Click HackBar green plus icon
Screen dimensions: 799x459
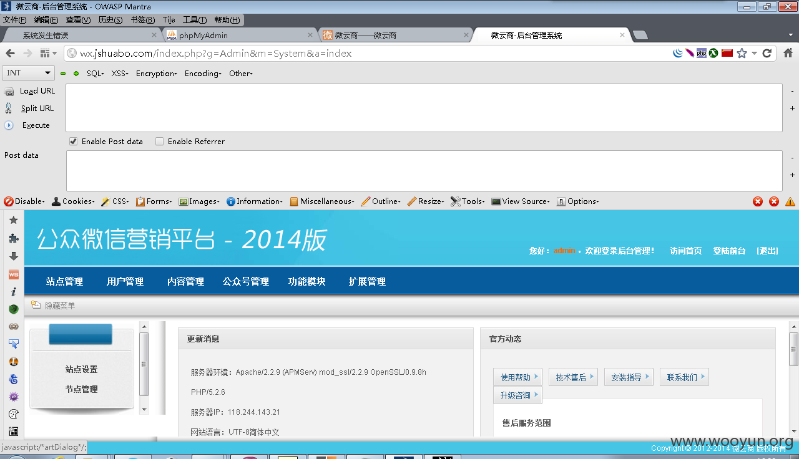(x=76, y=74)
